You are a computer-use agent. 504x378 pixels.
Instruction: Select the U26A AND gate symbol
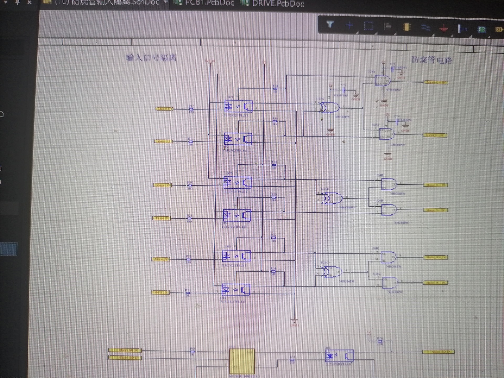387,134
